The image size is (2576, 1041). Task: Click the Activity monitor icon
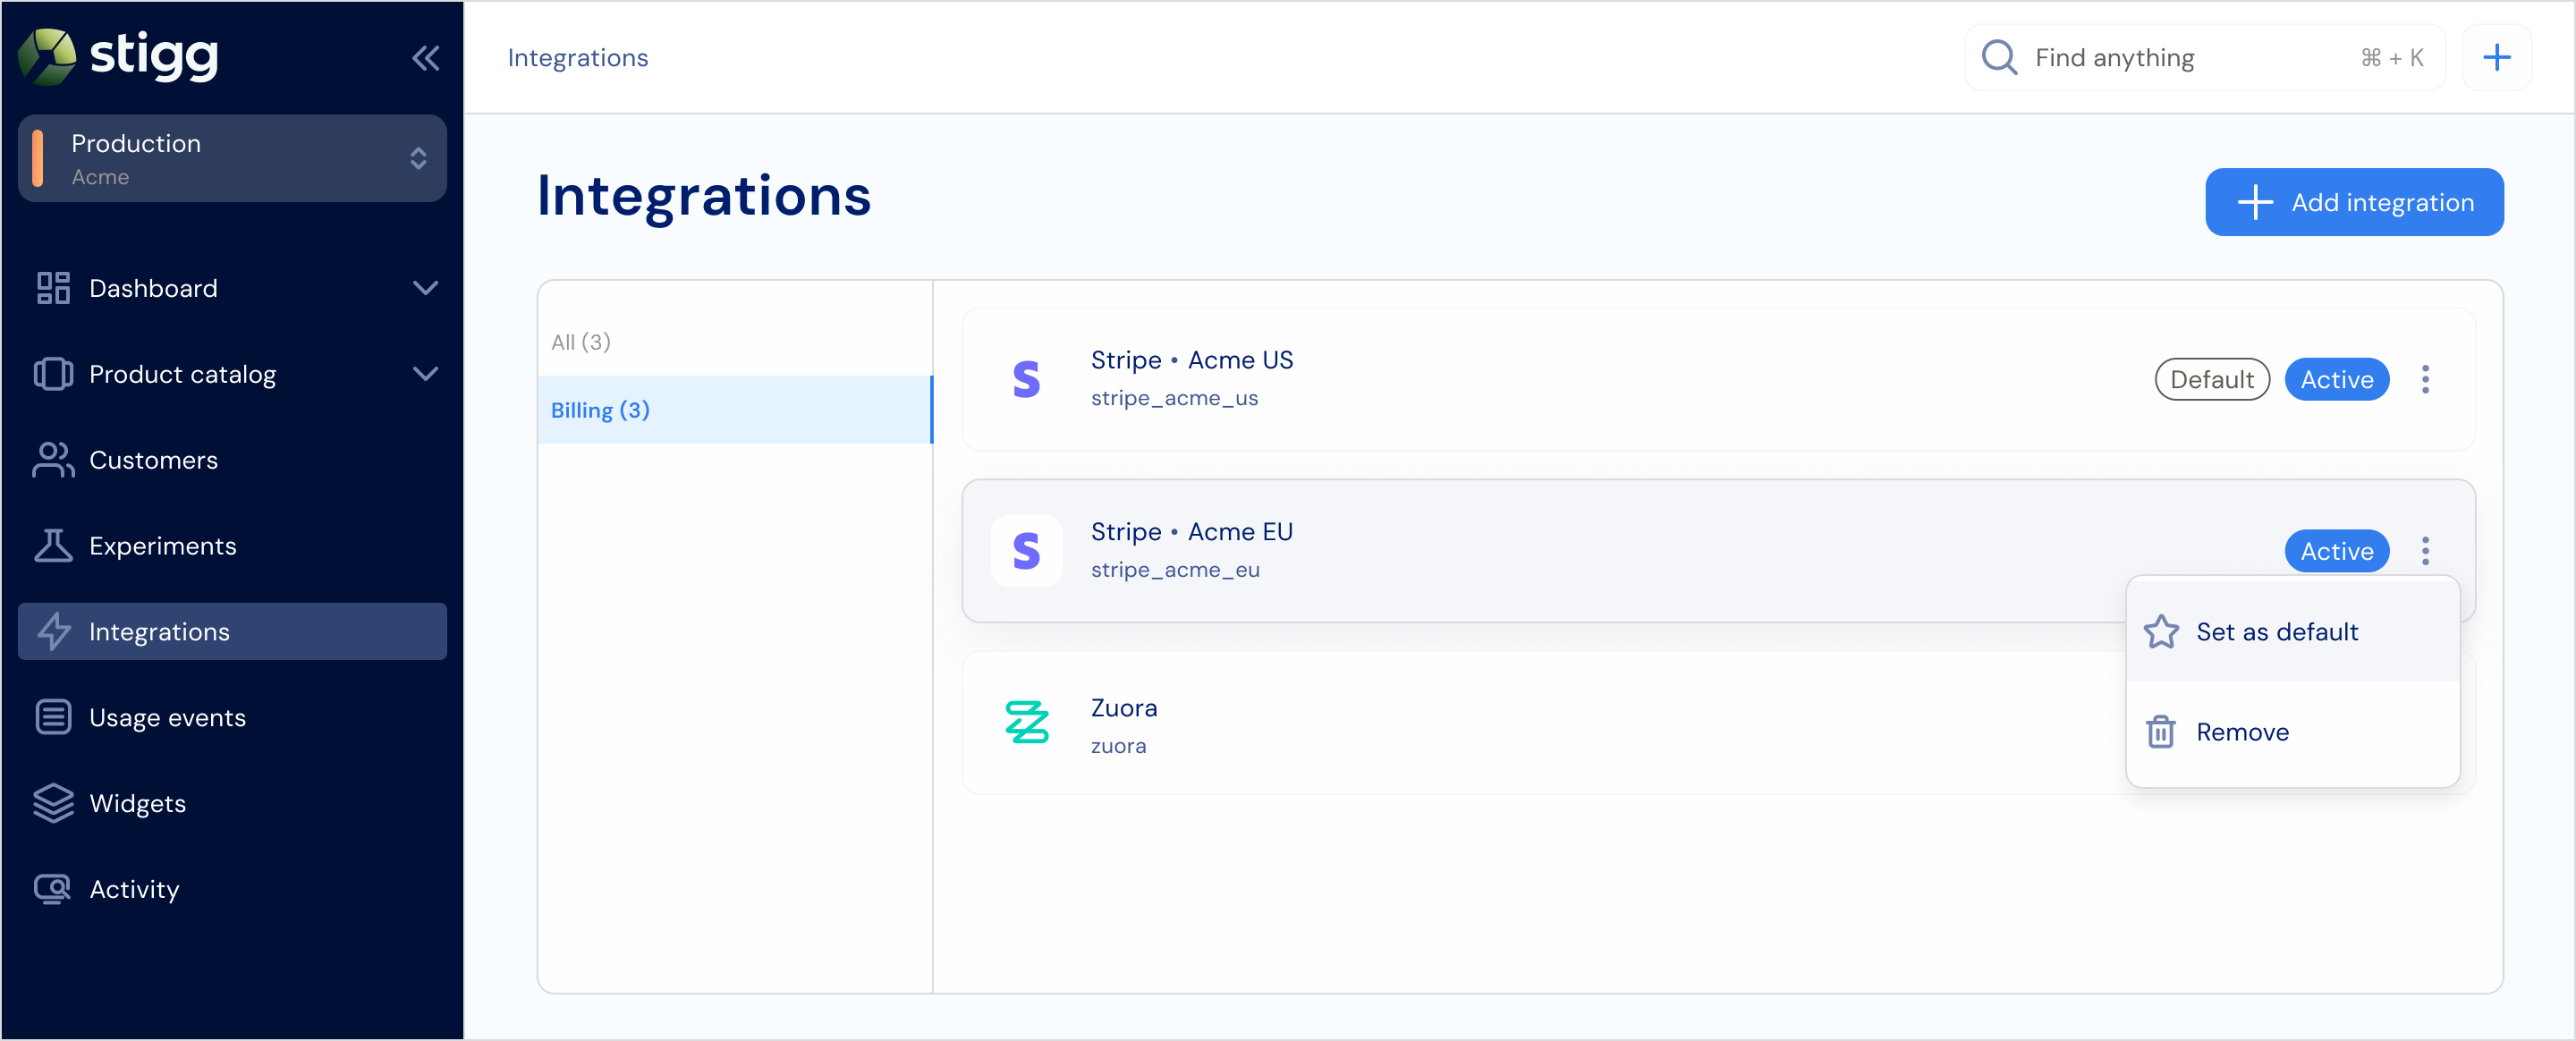[x=53, y=889]
